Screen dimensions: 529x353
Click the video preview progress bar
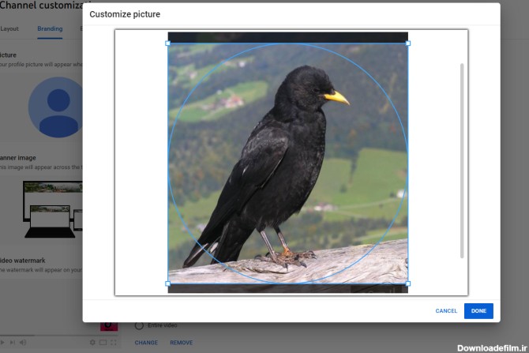pyautogui.click(x=59, y=336)
